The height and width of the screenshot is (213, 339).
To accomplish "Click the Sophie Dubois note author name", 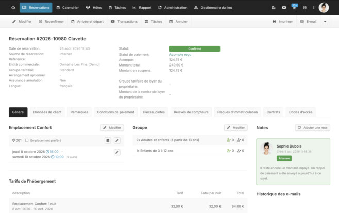I will click(289, 146).
